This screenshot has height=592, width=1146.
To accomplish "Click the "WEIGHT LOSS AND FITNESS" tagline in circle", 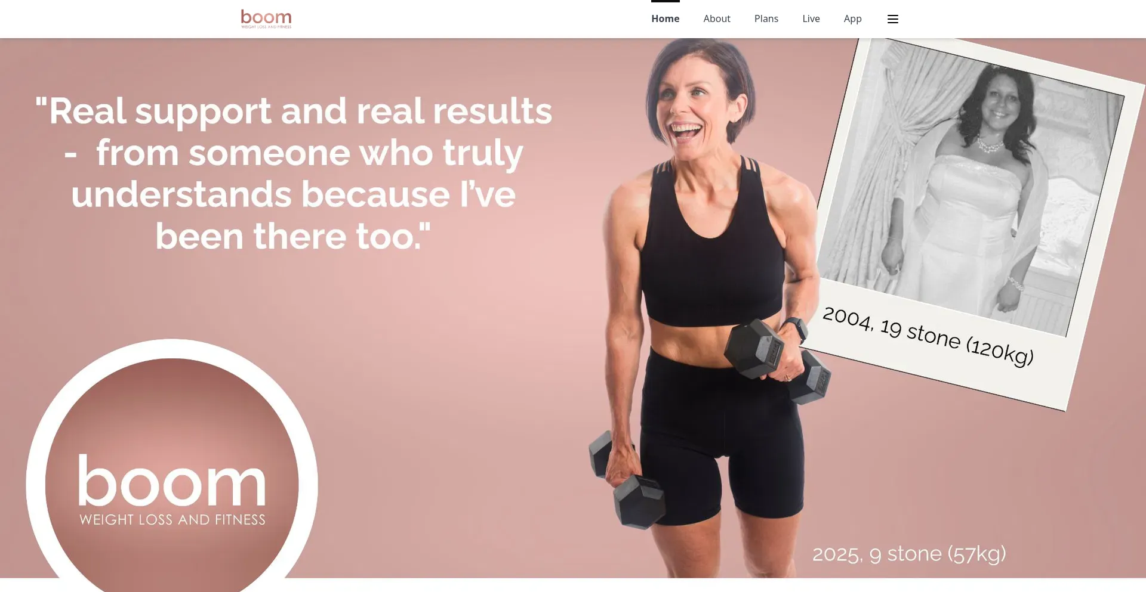I will coord(172,520).
